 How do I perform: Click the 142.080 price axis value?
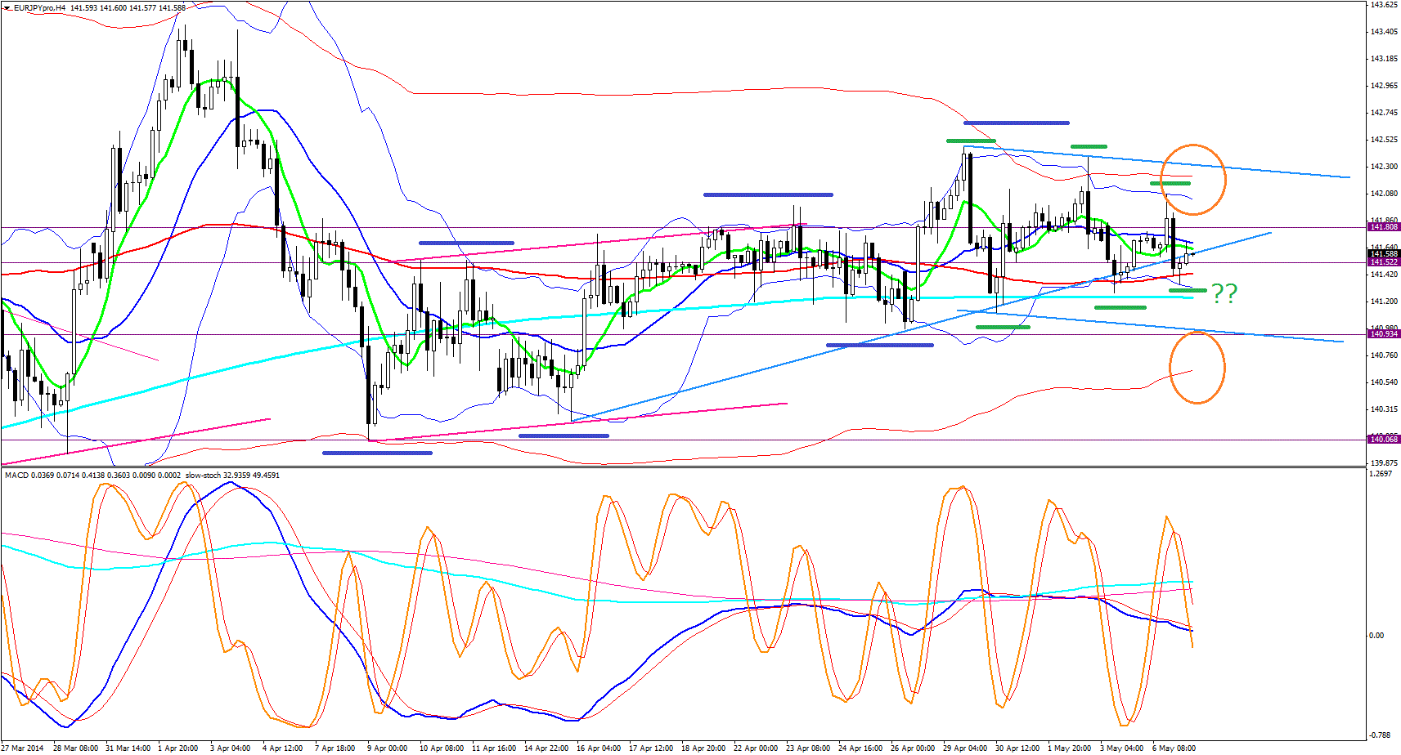pos(1384,194)
